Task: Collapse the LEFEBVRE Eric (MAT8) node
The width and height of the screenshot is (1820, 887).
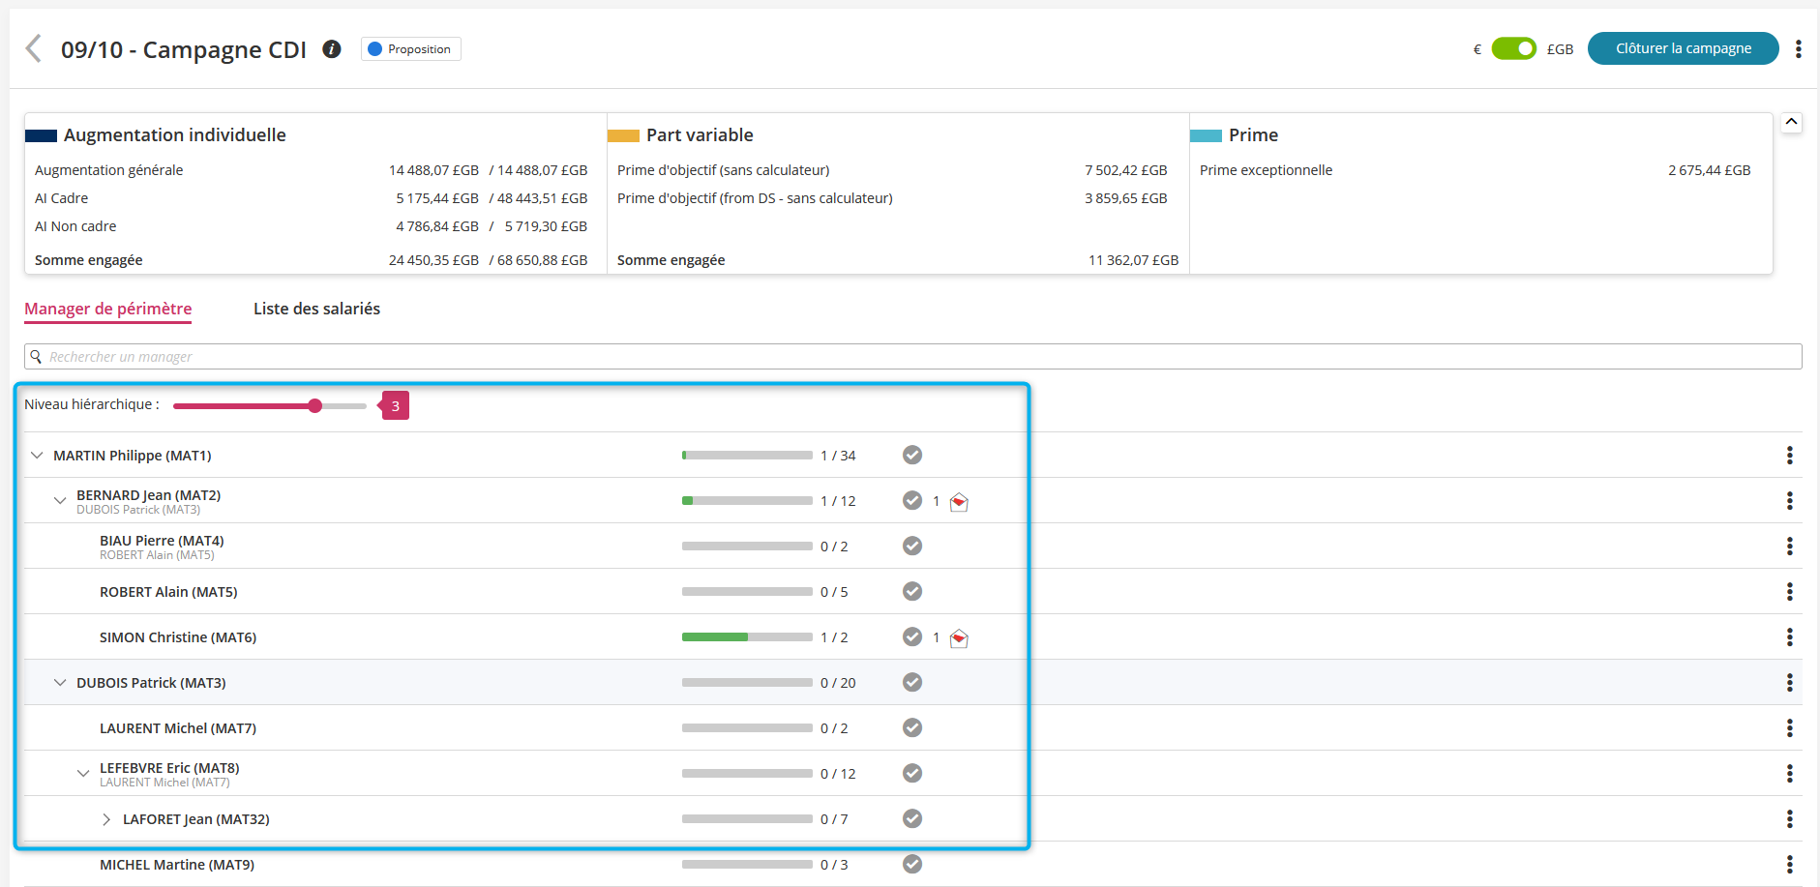Action: [x=83, y=774]
